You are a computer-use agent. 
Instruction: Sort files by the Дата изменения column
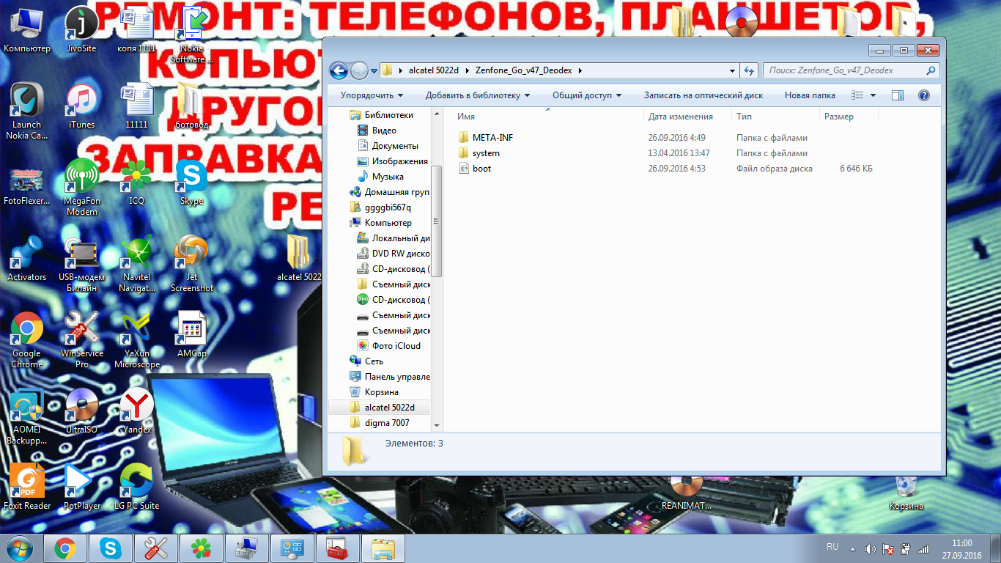point(680,117)
